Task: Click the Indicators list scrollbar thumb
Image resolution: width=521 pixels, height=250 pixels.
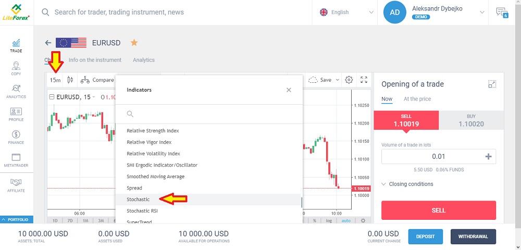Action: [x=302, y=202]
